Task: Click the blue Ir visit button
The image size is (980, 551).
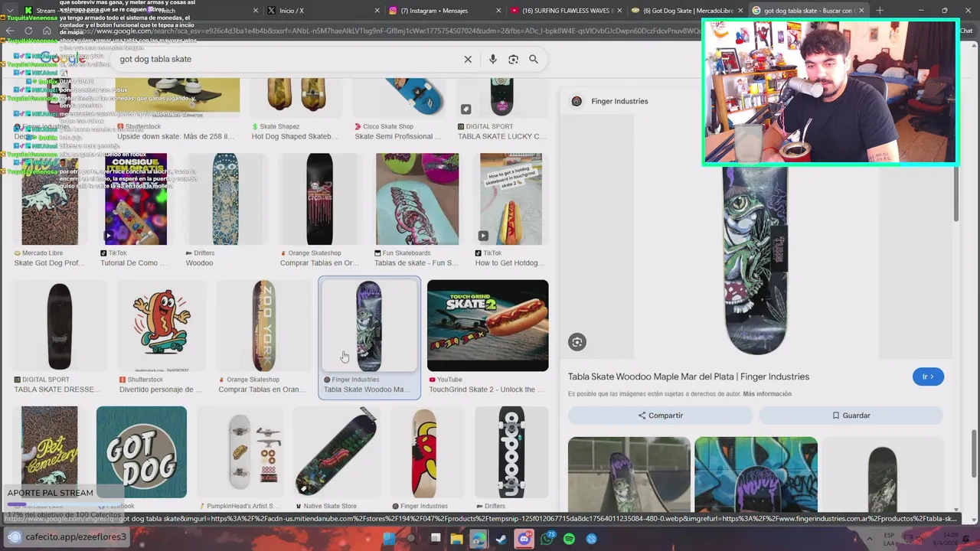Action: click(928, 377)
